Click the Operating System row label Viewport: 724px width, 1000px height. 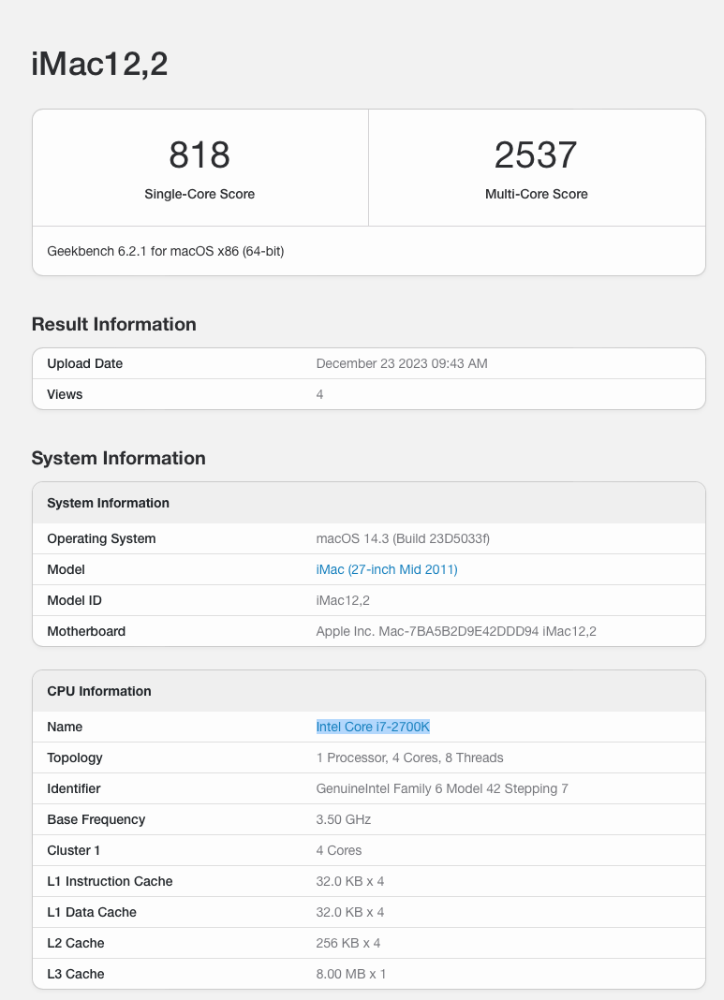pyautogui.click(x=101, y=539)
